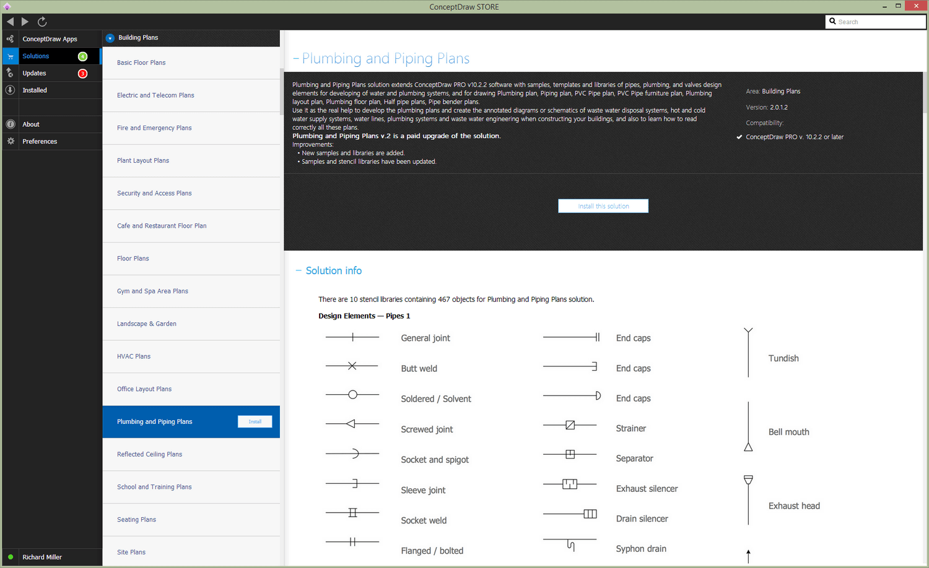Select School and Training Plans solution
Image resolution: width=929 pixels, height=568 pixels.
(x=191, y=487)
